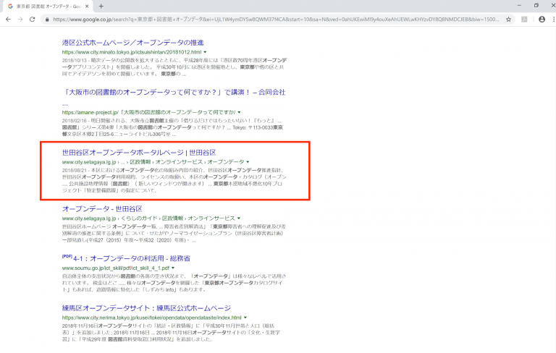The image size is (556, 353).
Task: Click the extension icon beside the bookmark star
Action: 524,20
